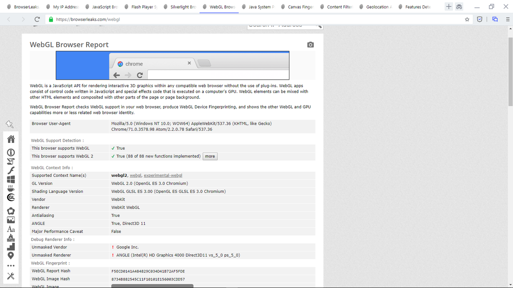The image size is (513, 288).
Task: Select the WebGL Image Hash value
Action: tap(148, 279)
